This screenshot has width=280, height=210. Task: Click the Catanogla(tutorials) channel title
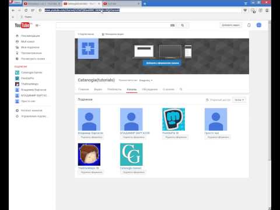click(x=96, y=80)
